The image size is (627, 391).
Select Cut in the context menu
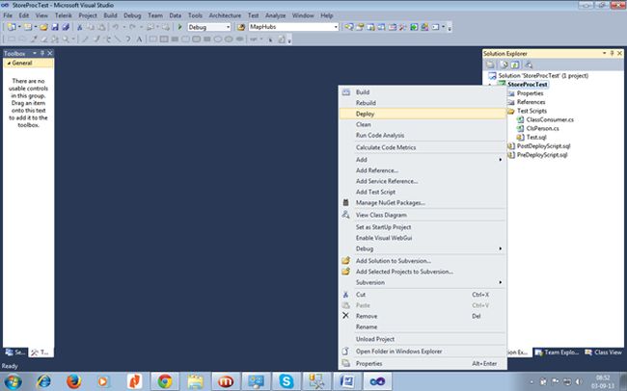(423, 295)
